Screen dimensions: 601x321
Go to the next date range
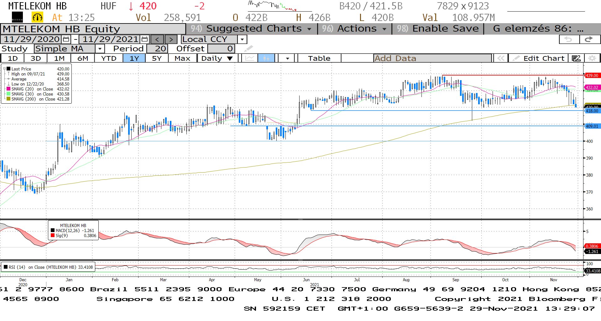(x=171, y=39)
